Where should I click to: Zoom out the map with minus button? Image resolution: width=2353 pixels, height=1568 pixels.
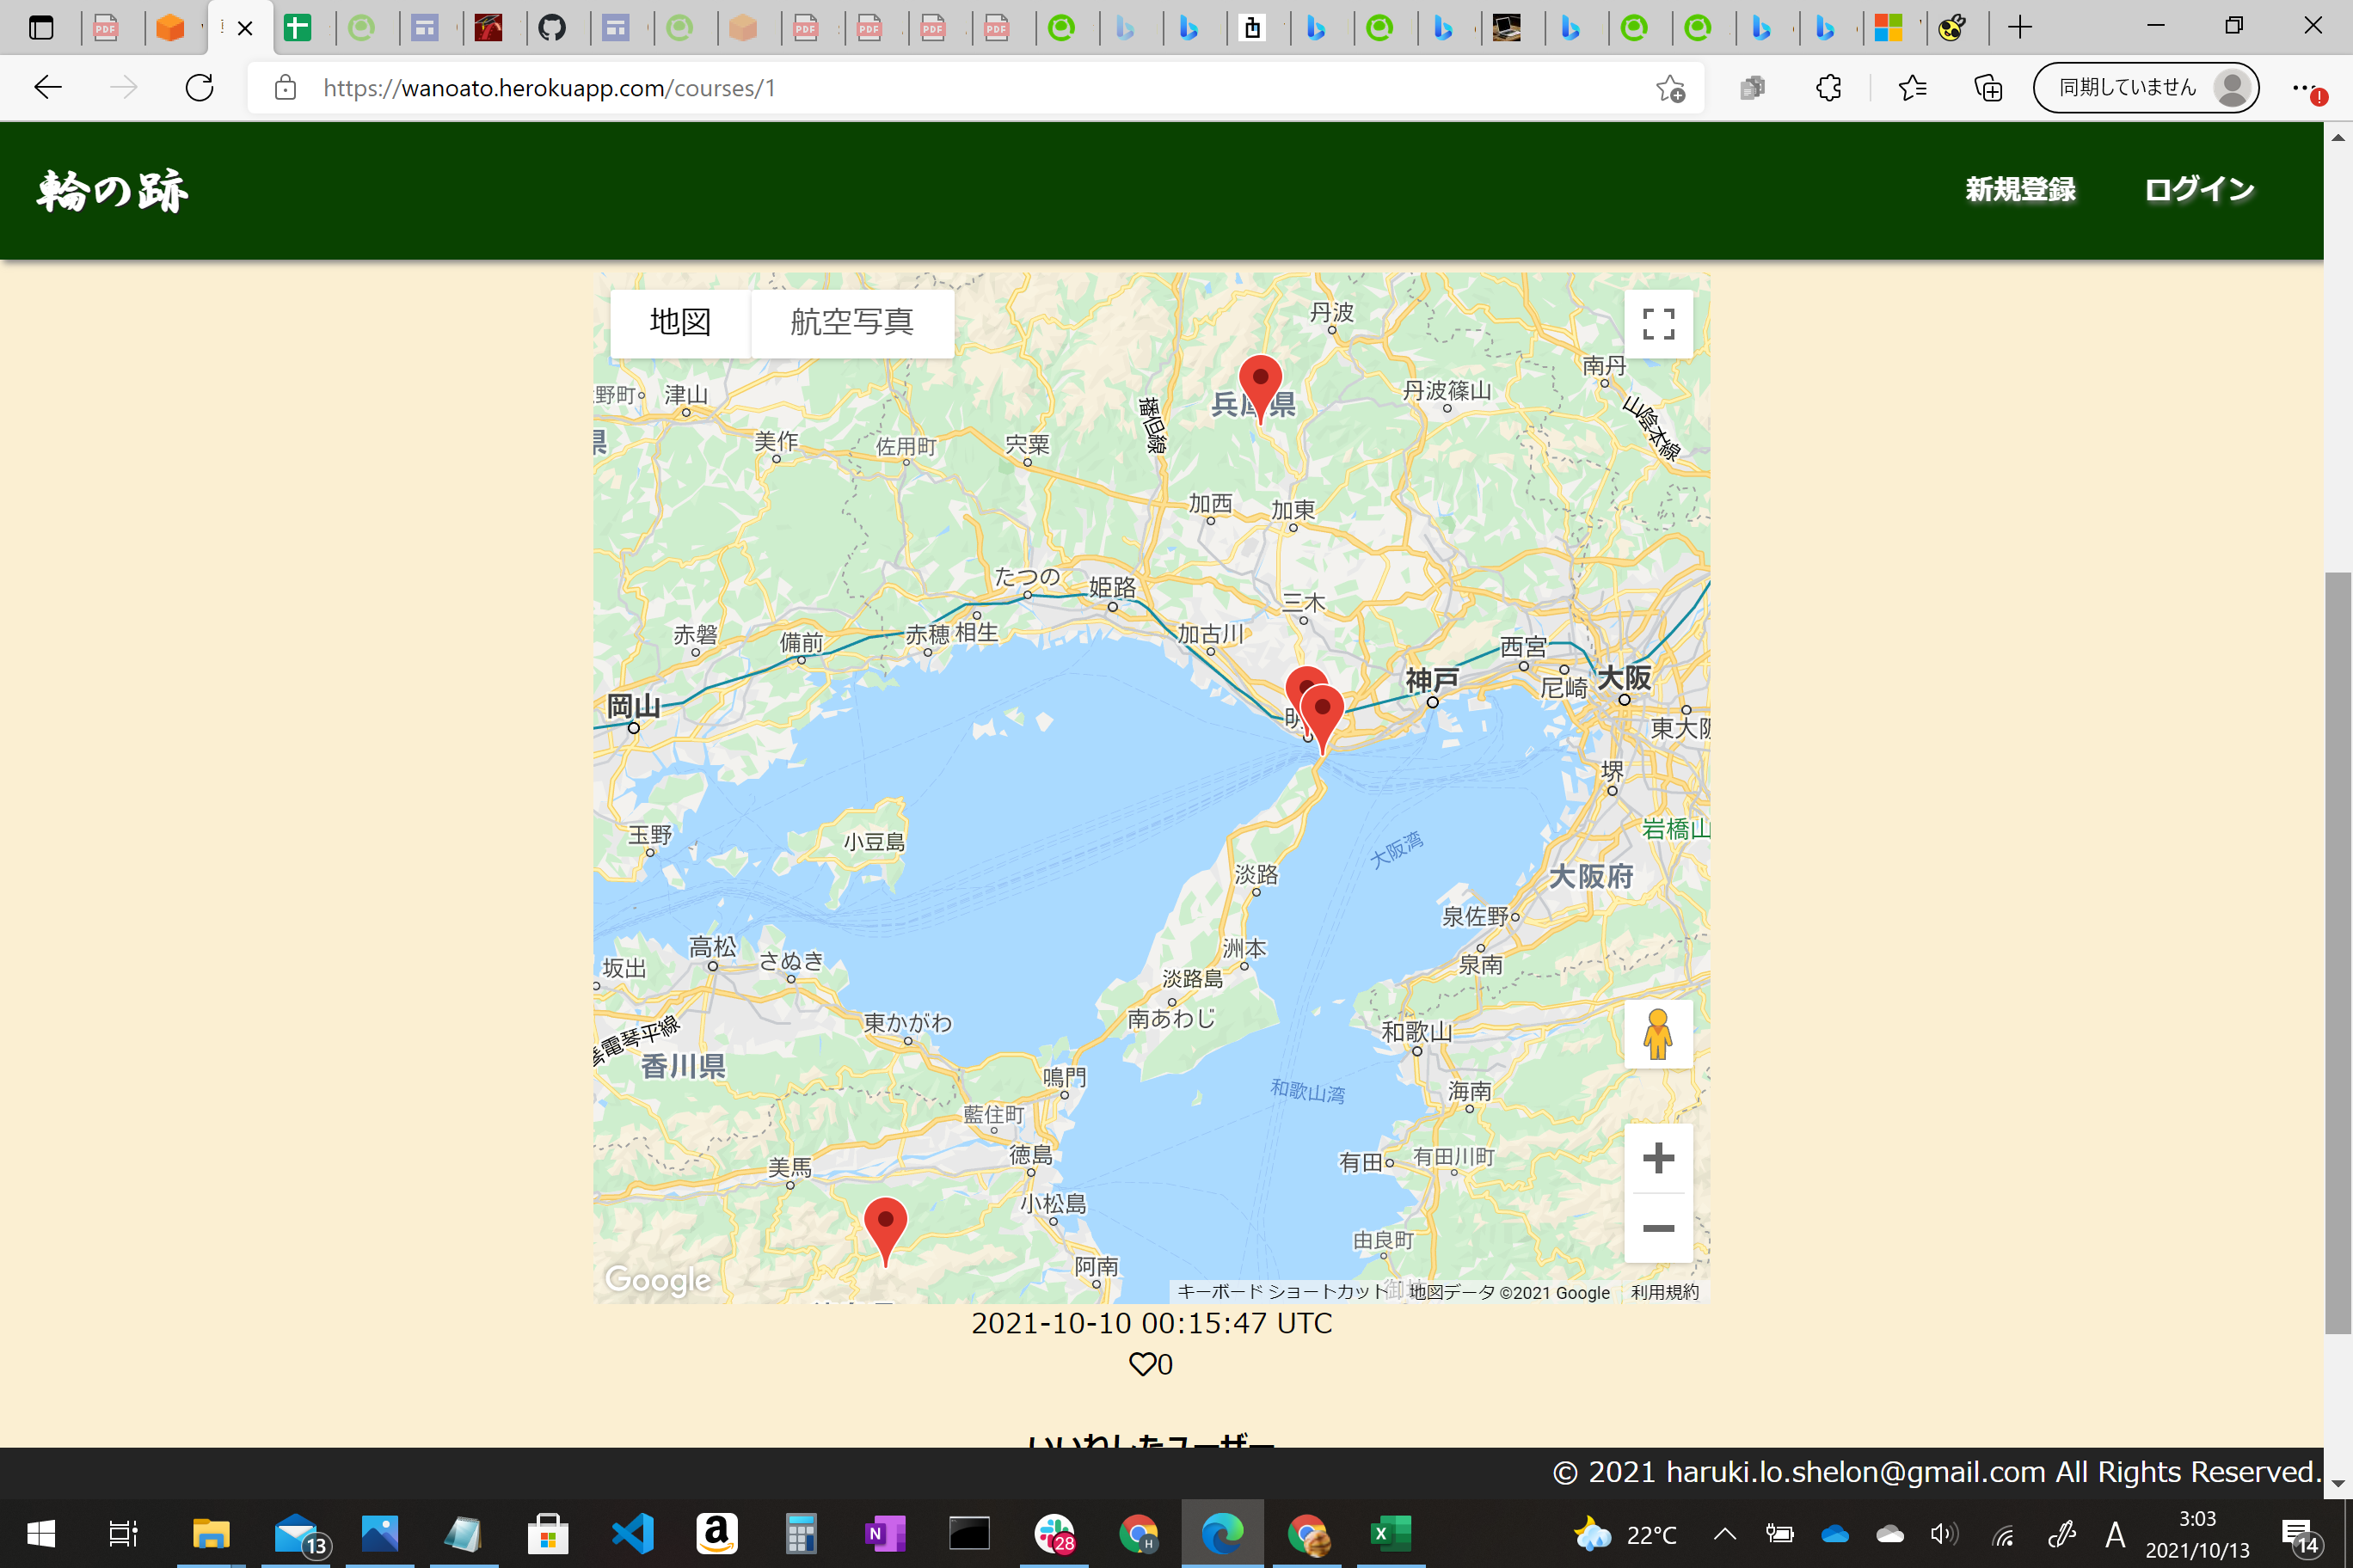point(1658,1228)
